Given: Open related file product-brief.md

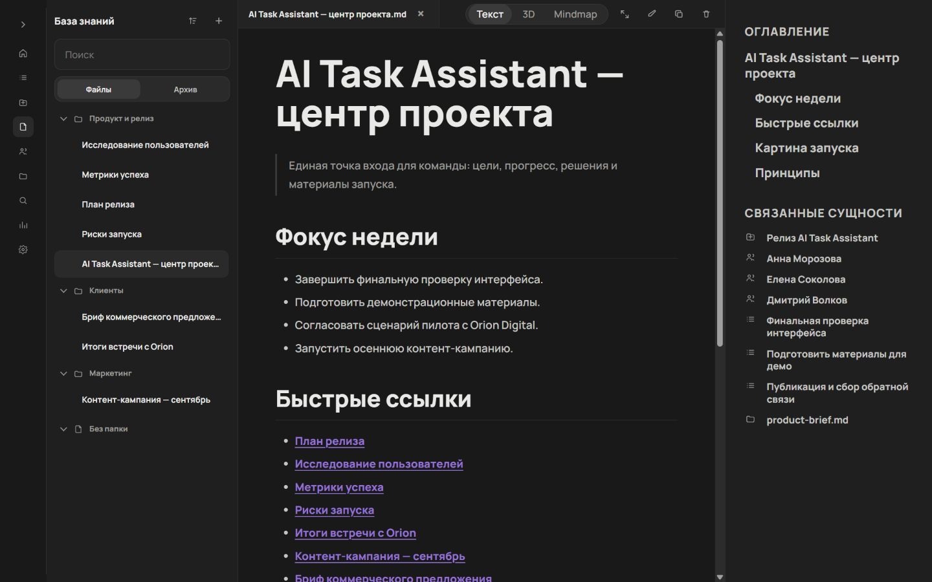Looking at the screenshot, I should tap(807, 420).
